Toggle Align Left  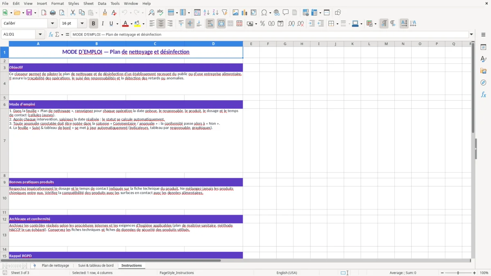pyautogui.click(x=152, y=24)
